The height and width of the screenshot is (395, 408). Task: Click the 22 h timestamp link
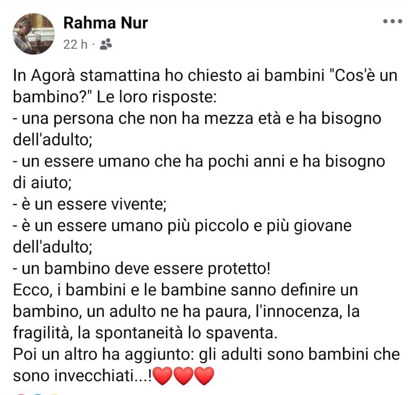[x=75, y=44]
